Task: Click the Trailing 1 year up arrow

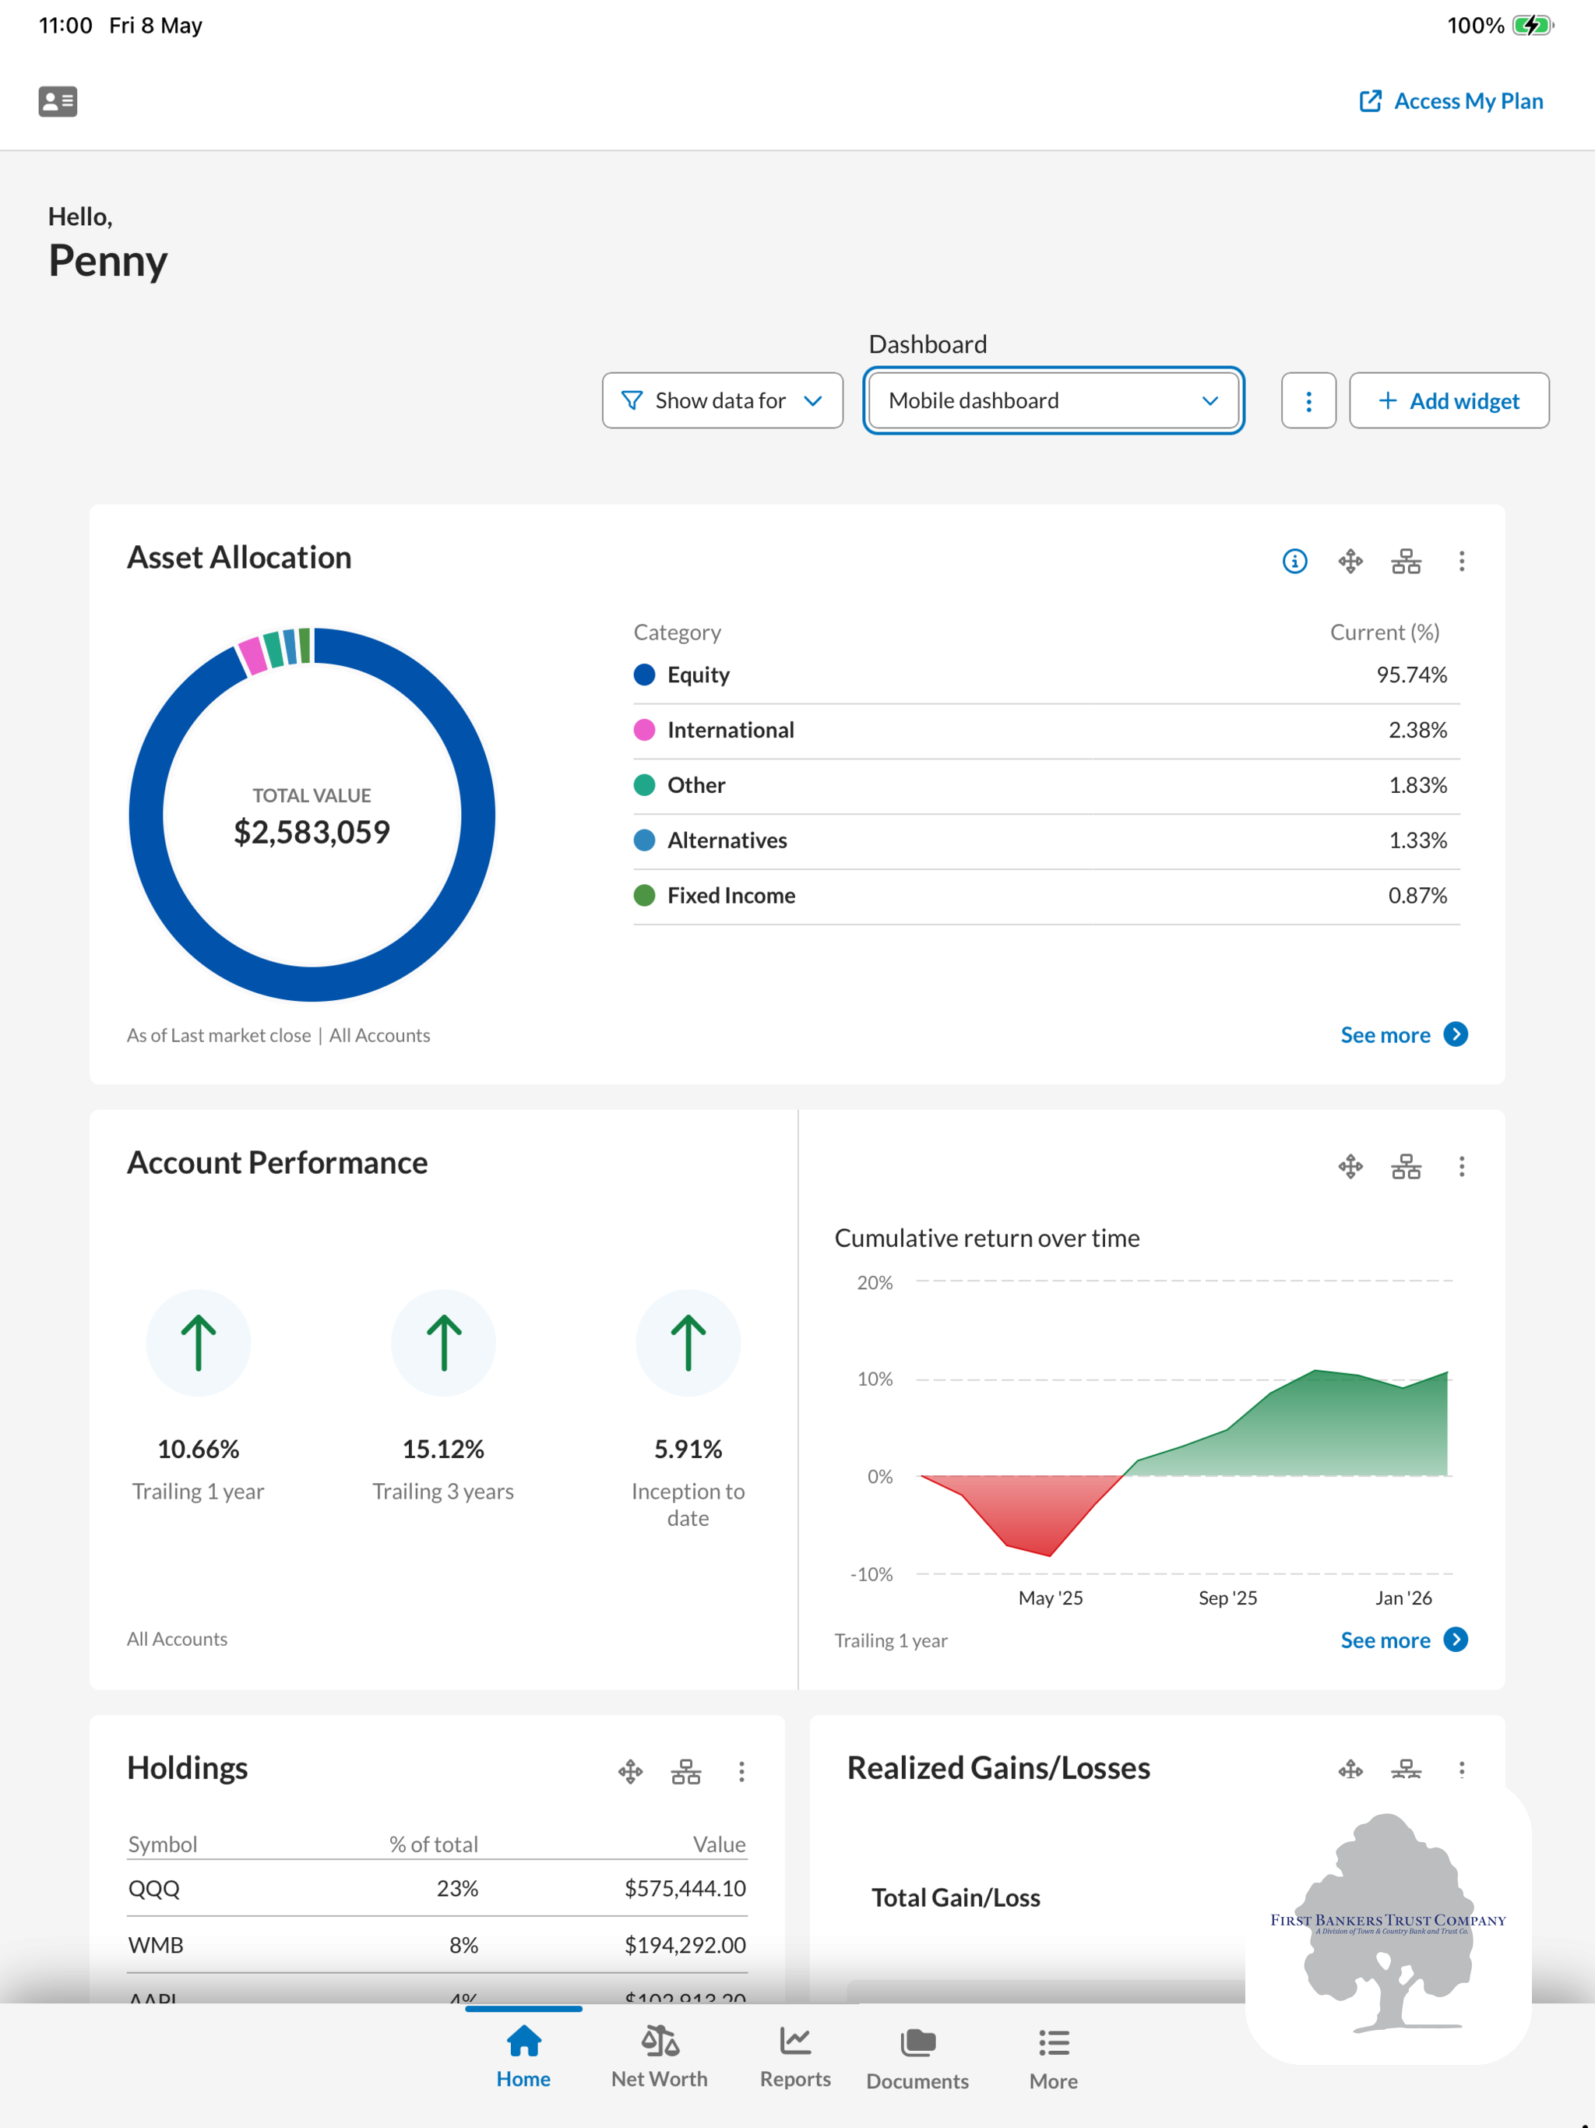Action: click(x=198, y=1342)
